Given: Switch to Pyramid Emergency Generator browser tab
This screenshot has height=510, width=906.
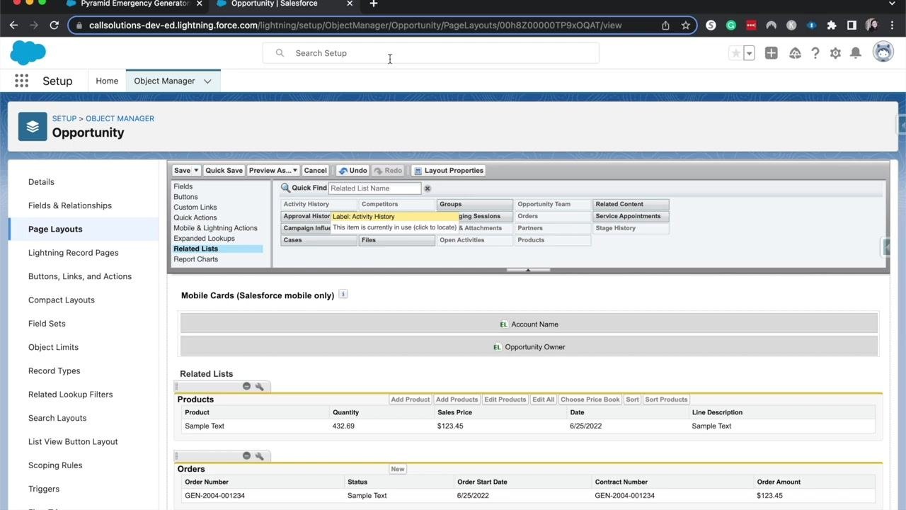Looking at the screenshot, I should point(133,4).
